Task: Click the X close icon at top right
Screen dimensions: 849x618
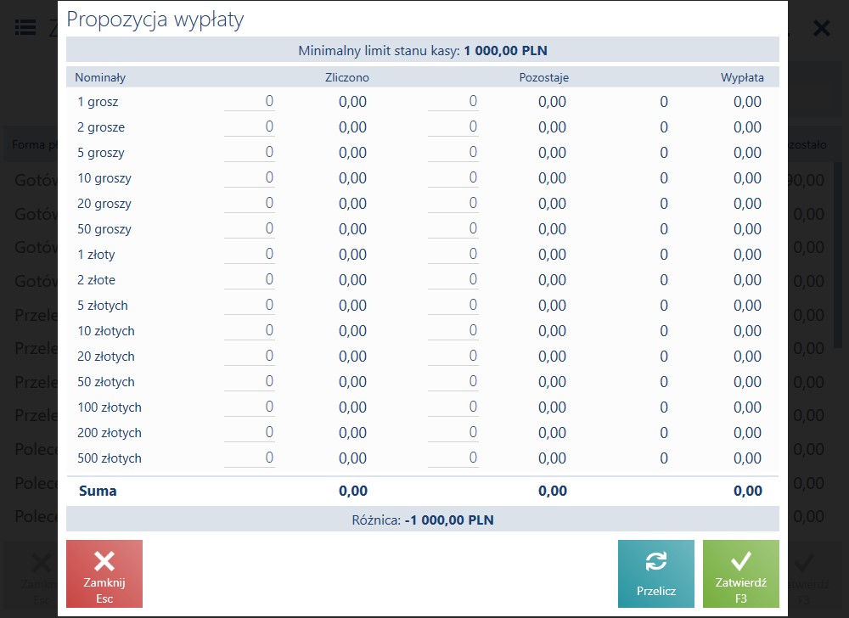Action: point(821,28)
